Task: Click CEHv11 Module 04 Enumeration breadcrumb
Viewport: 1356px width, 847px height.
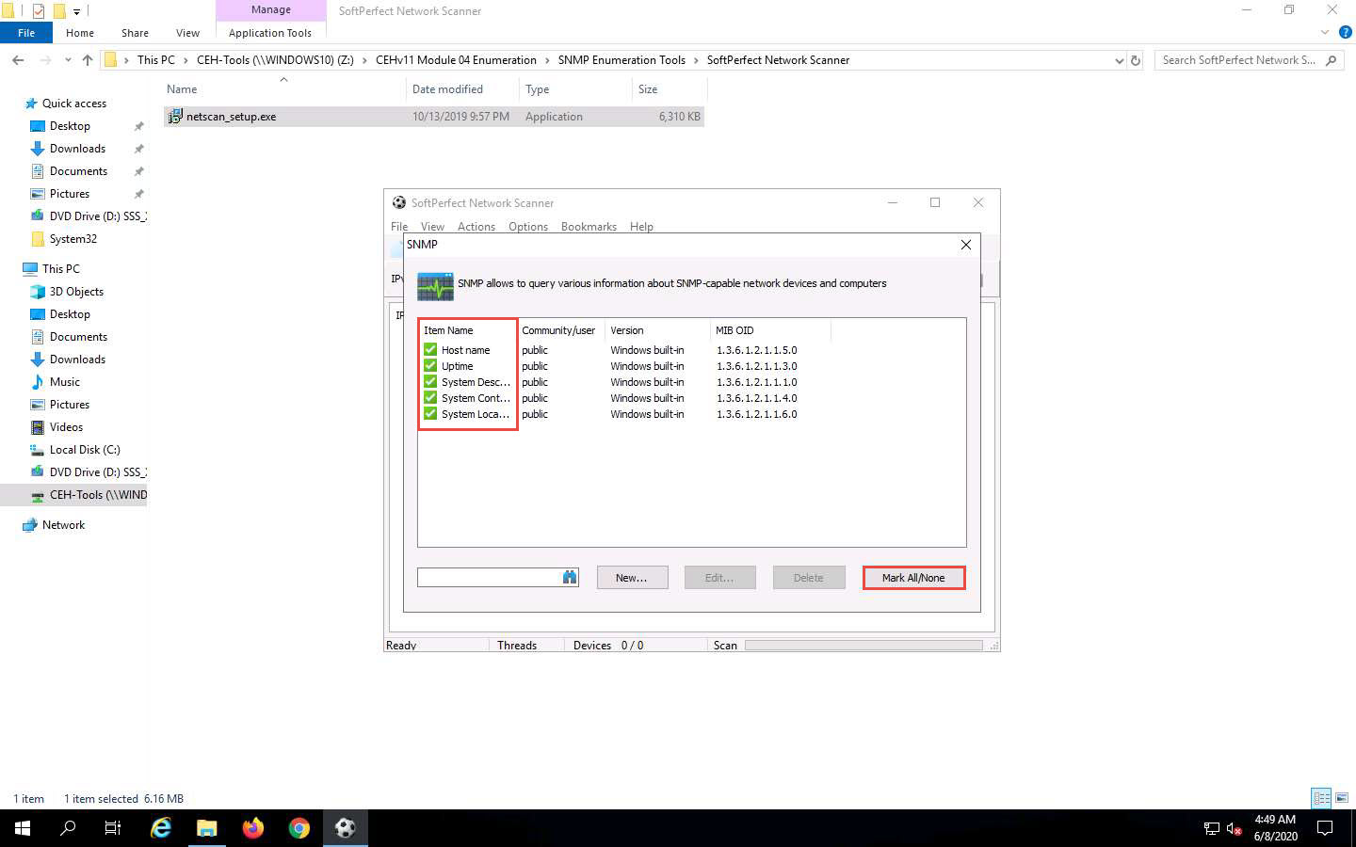Action: coord(456,60)
